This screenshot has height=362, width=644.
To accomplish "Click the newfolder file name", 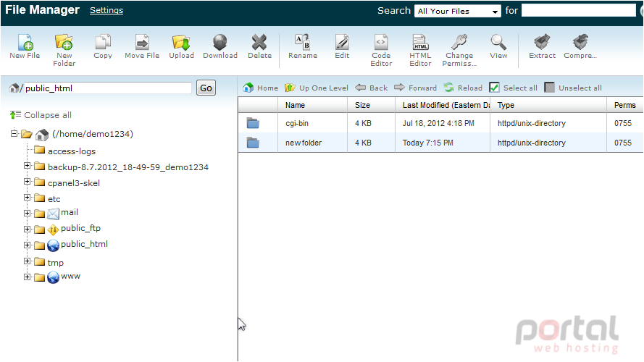I will pyautogui.click(x=304, y=143).
